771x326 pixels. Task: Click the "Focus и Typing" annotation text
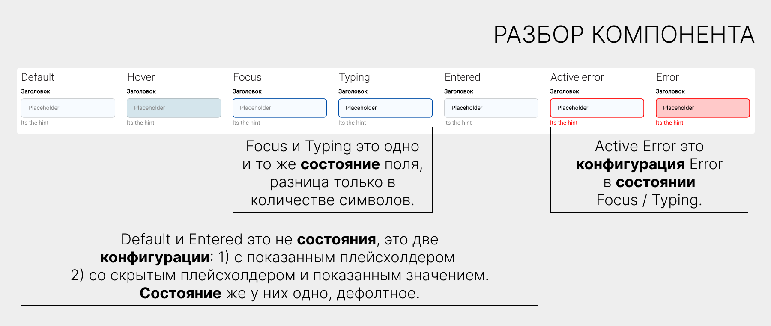point(332,173)
